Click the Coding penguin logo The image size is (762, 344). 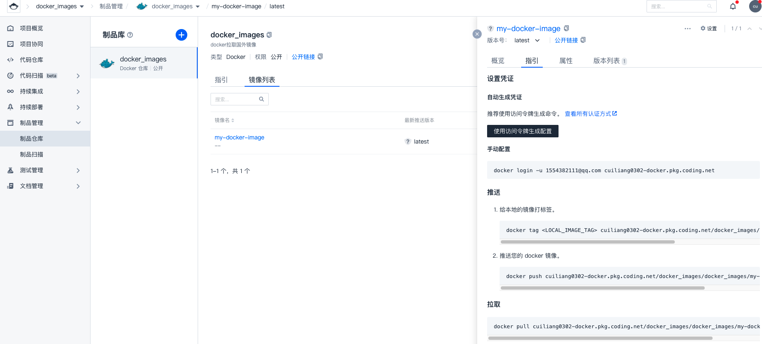[14, 6]
